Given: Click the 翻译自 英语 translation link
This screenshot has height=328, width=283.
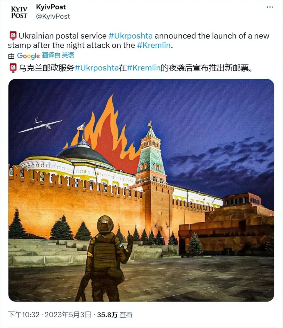Looking at the screenshot, I should pyautogui.click(x=58, y=55).
